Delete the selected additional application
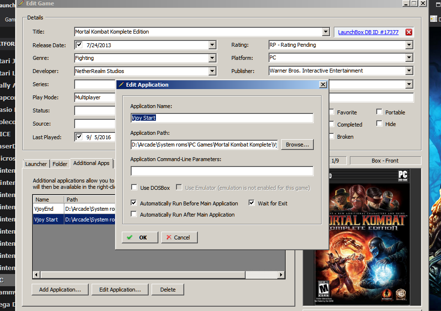The image size is (441, 311). (x=168, y=290)
